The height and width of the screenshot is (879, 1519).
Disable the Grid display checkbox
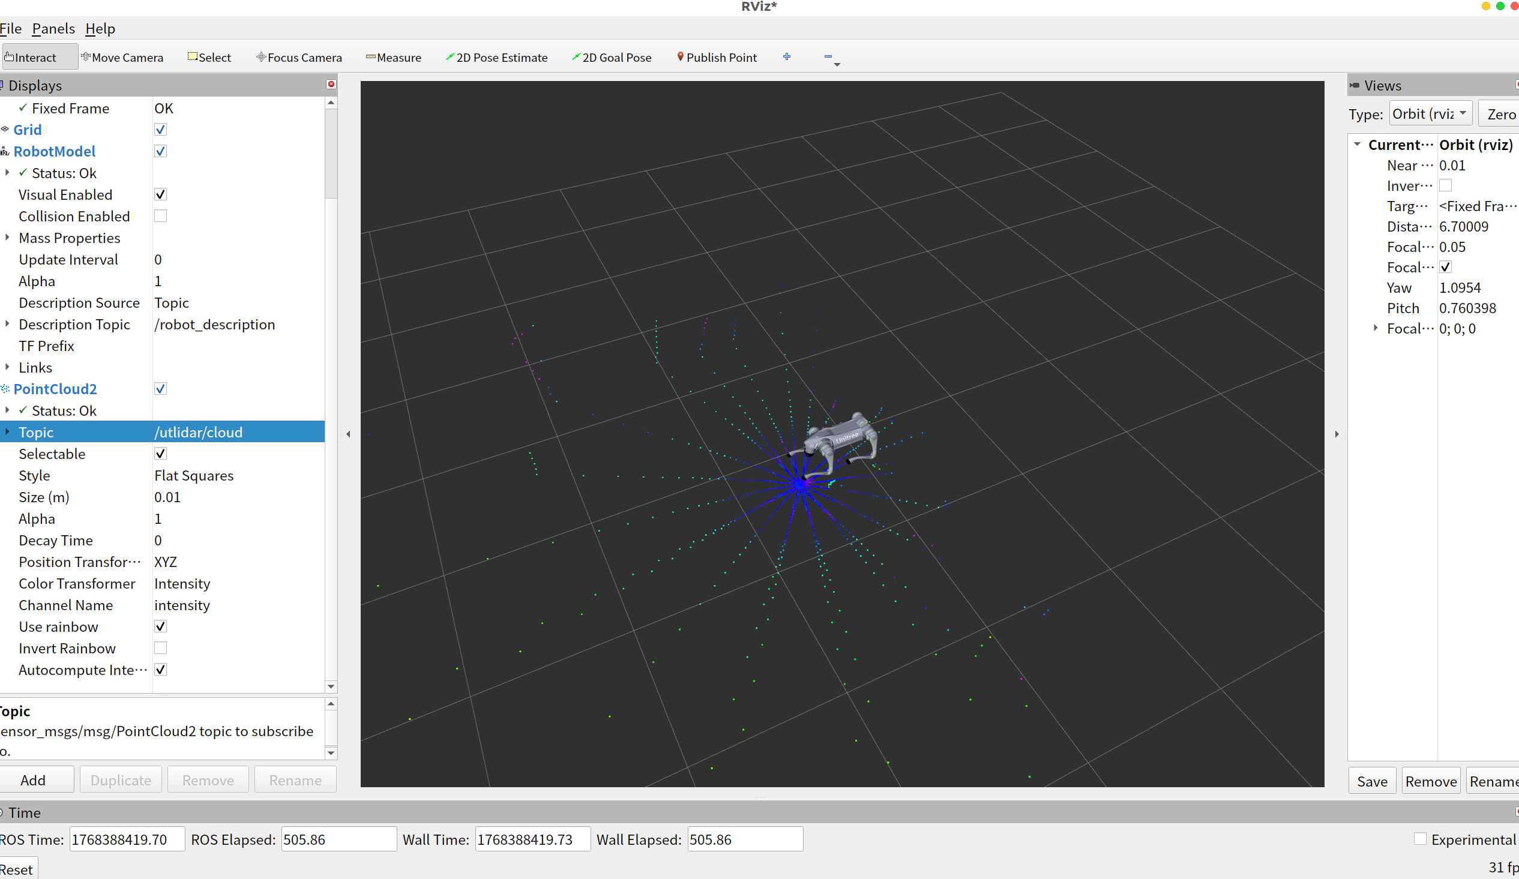(160, 130)
